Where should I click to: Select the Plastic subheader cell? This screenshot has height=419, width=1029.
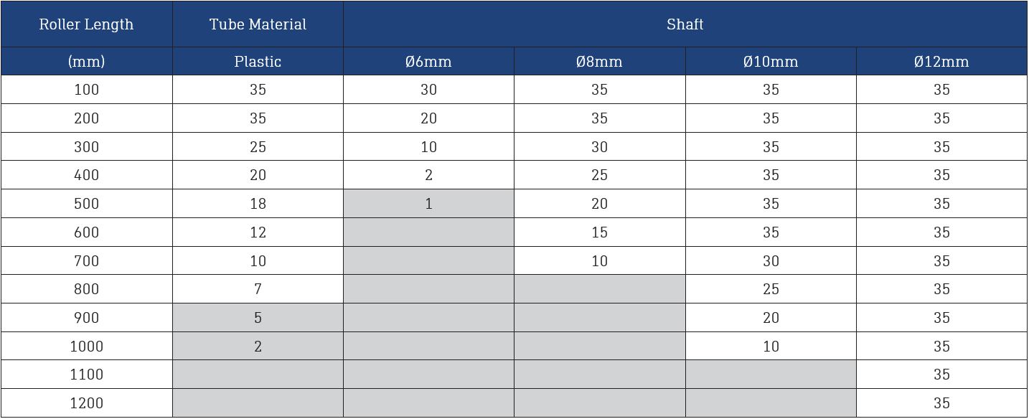click(x=258, y=62)
